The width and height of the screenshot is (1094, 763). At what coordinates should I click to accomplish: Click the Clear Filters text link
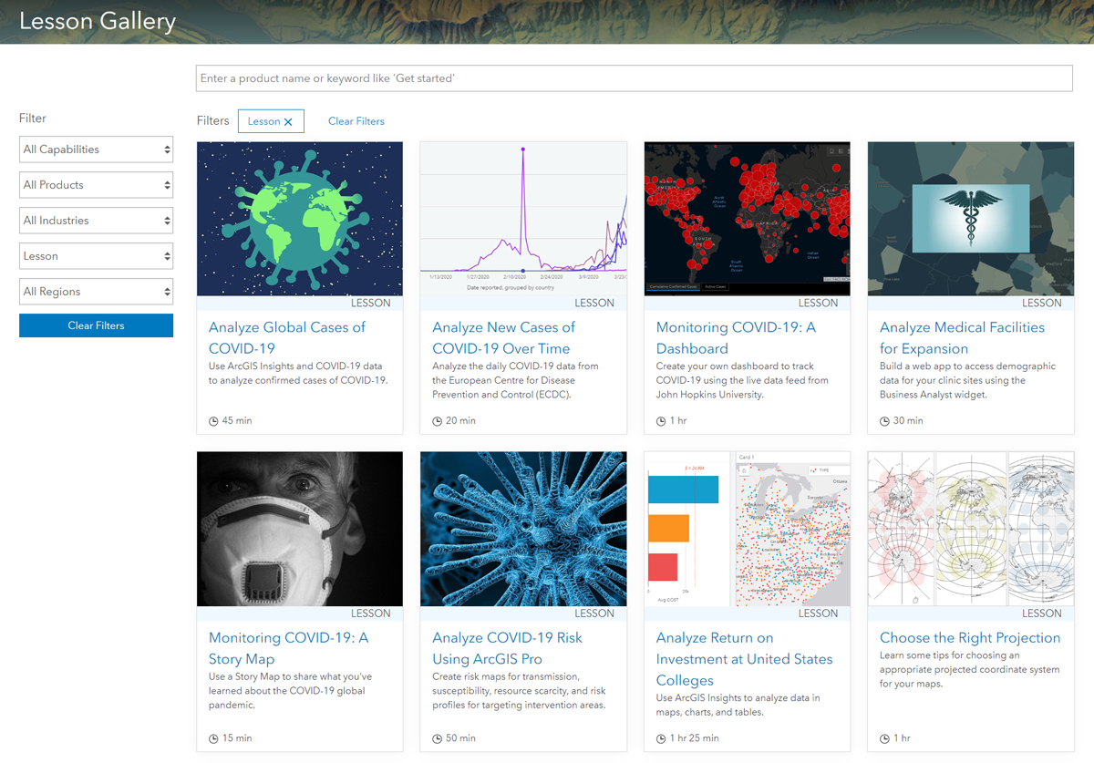pyautogui.click(x=356, y=121)
